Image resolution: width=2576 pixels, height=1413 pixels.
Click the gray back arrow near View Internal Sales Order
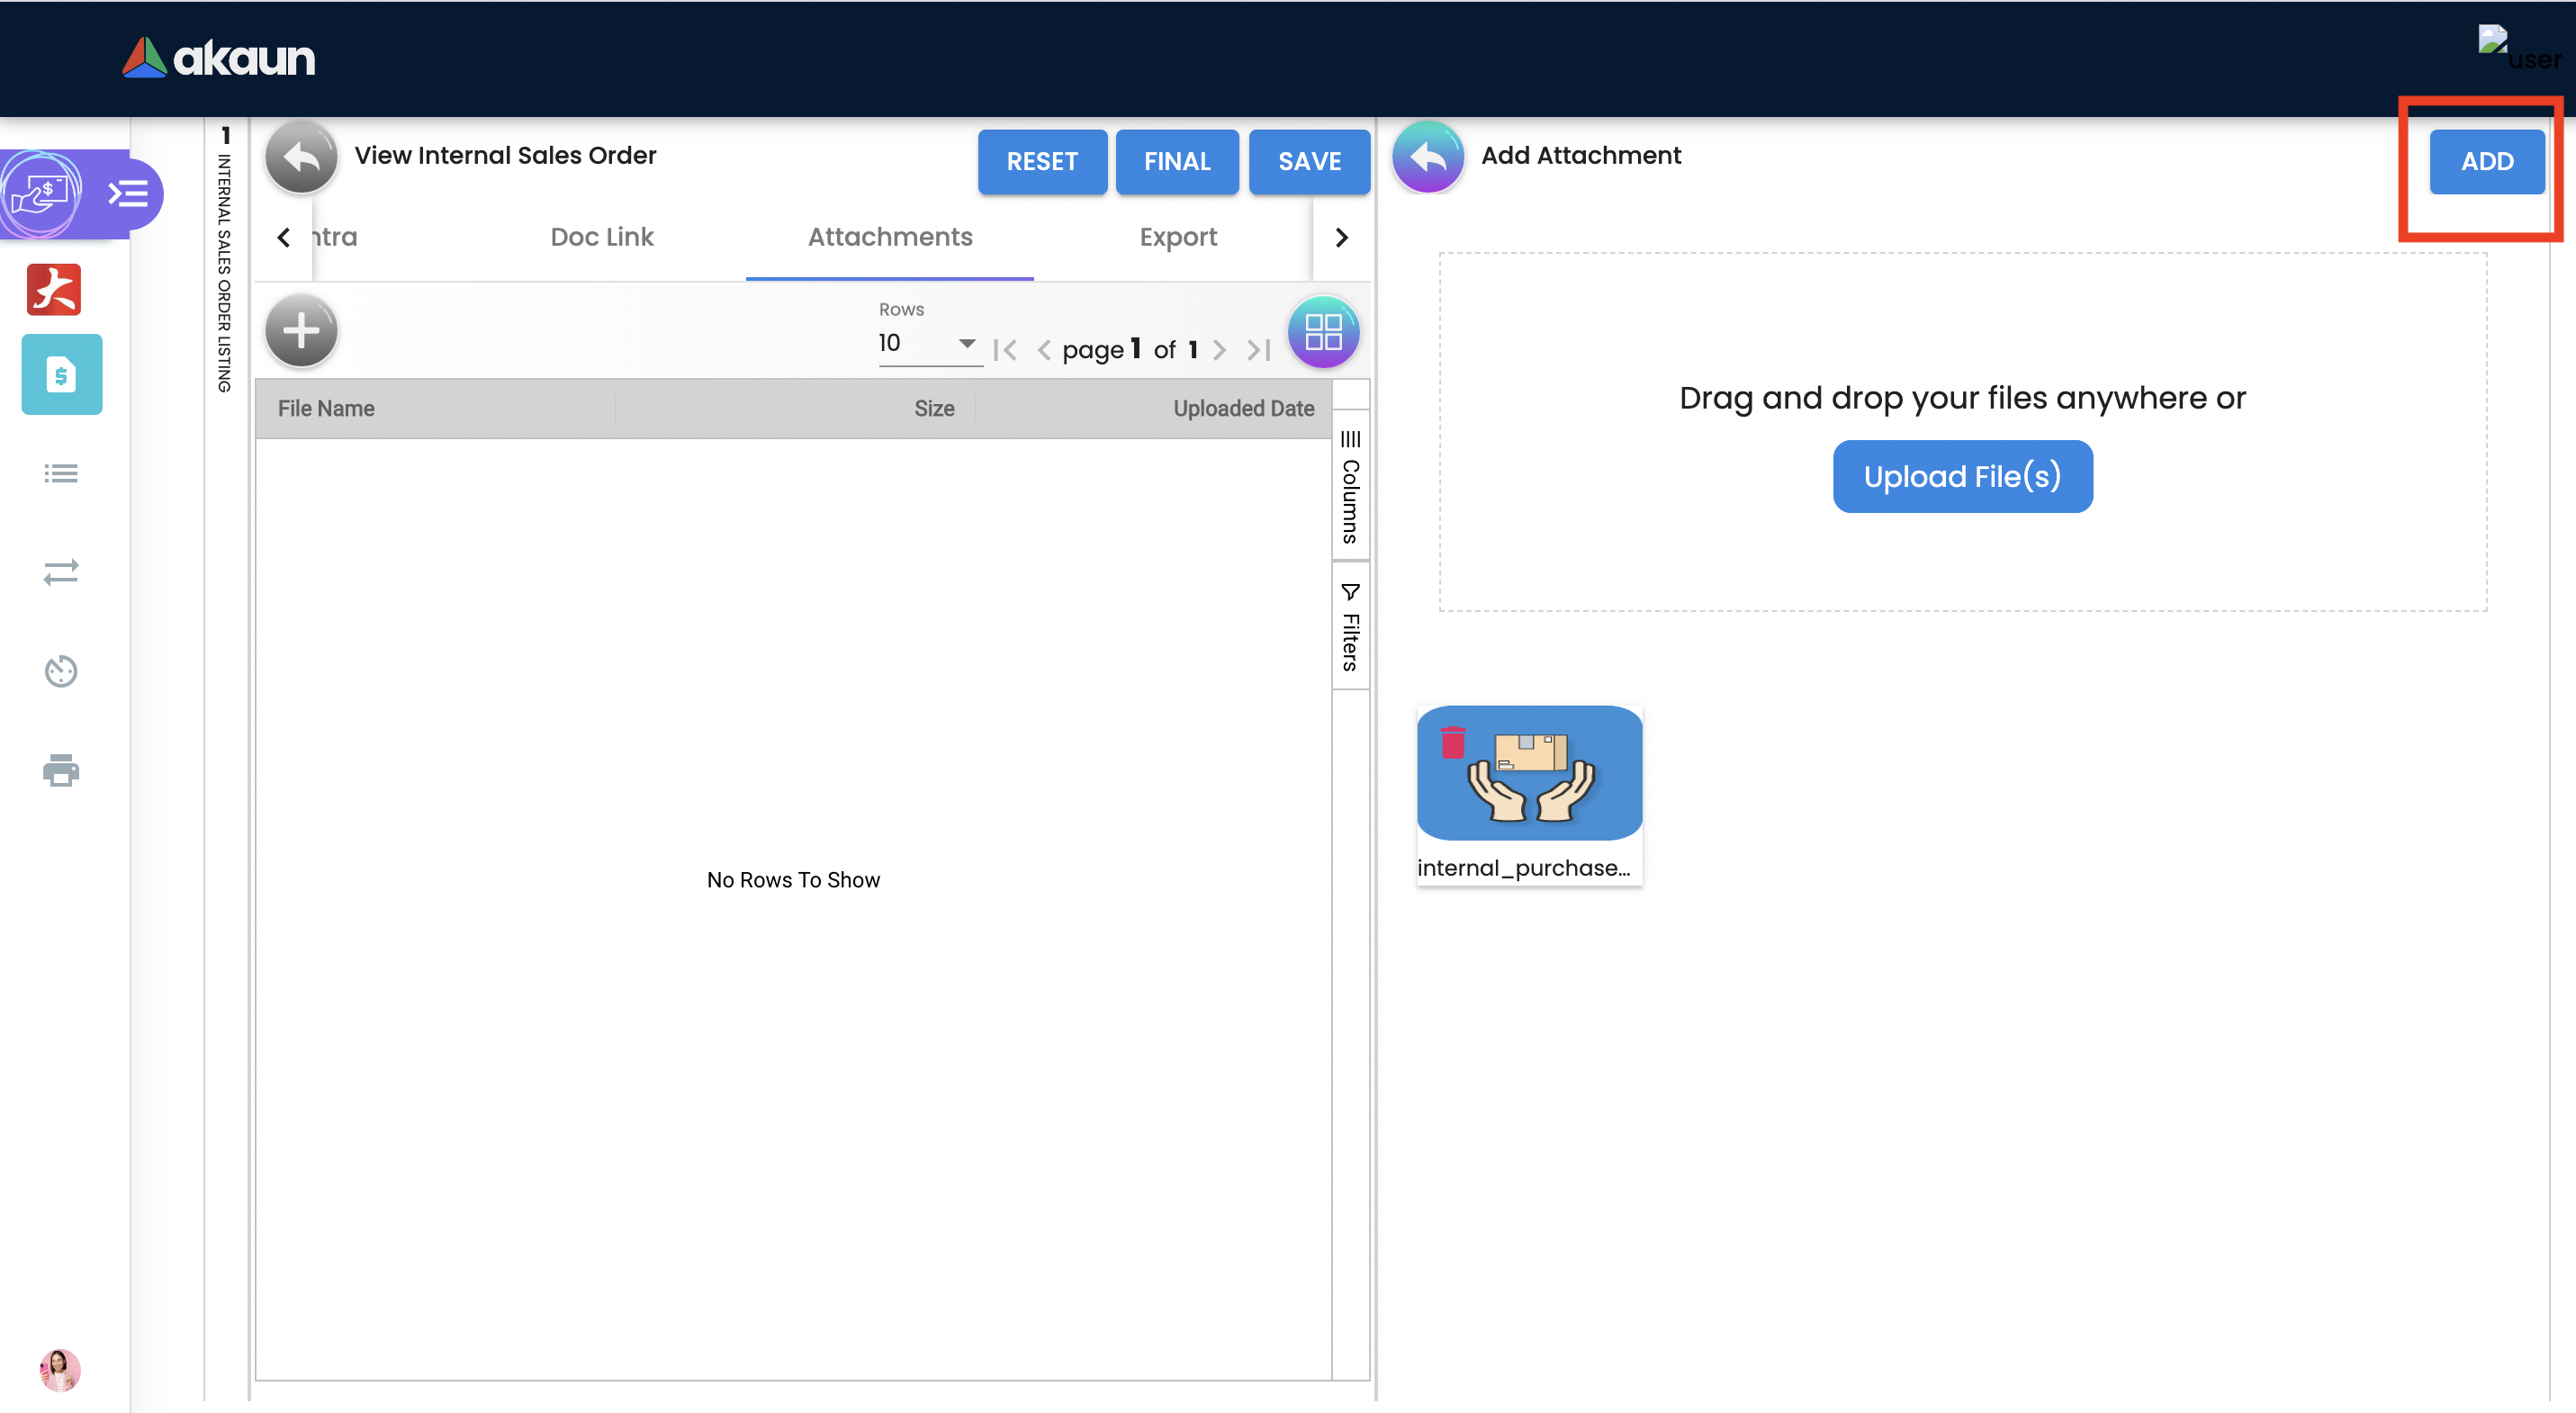click(301, 157)
